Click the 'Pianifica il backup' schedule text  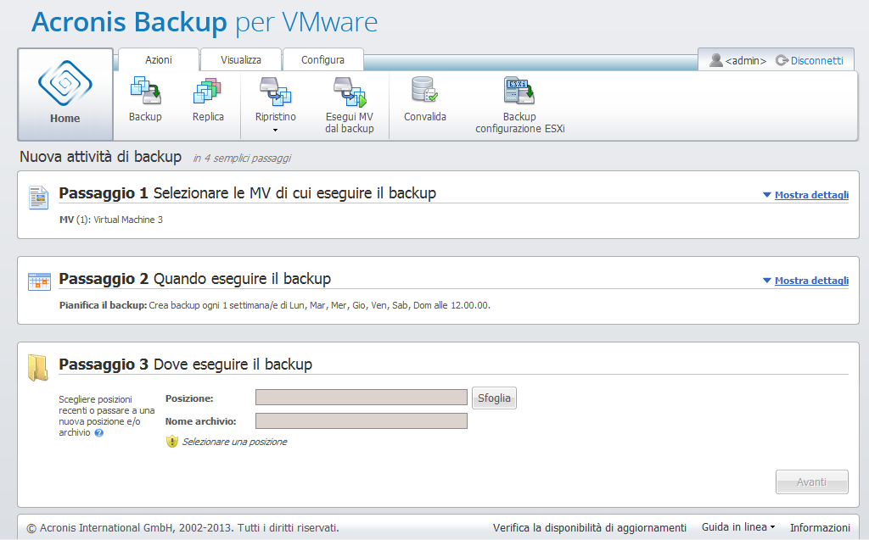(x=275, y=305)
